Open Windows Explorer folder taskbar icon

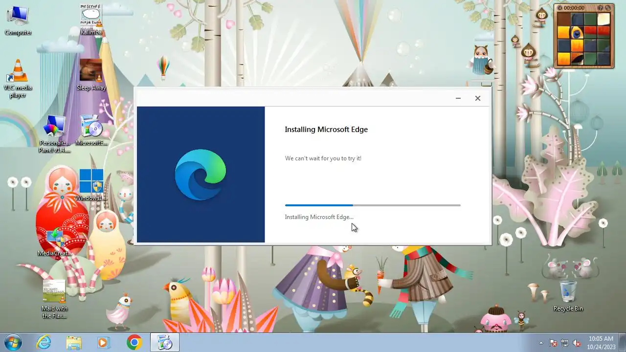click(74, 343)
